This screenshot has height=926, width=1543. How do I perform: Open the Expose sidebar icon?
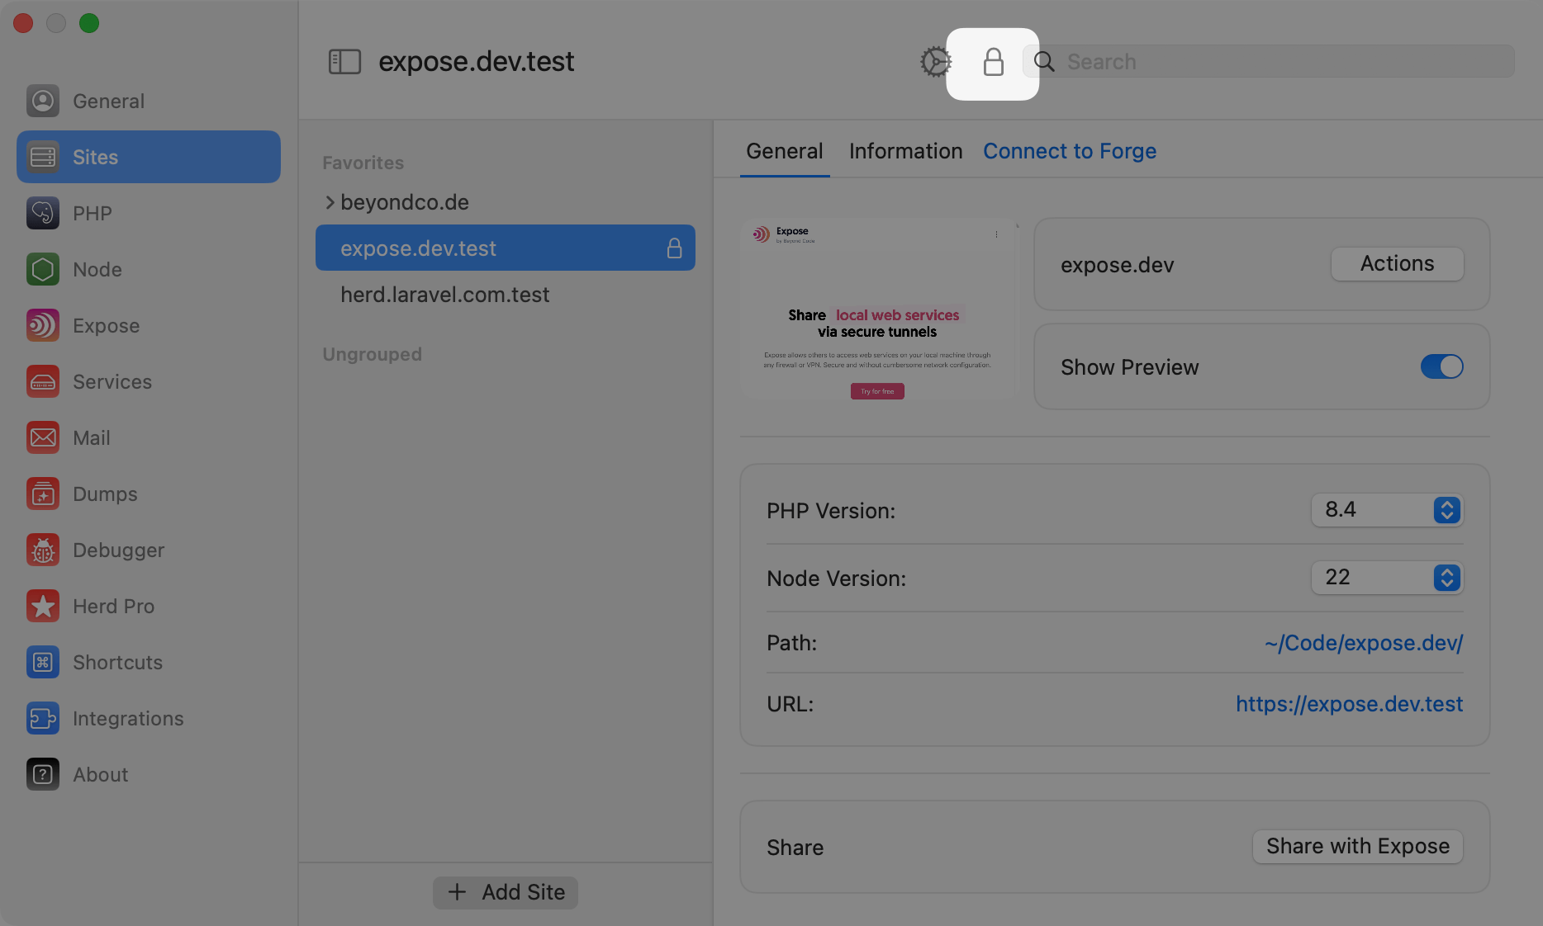tap(43, 325)
